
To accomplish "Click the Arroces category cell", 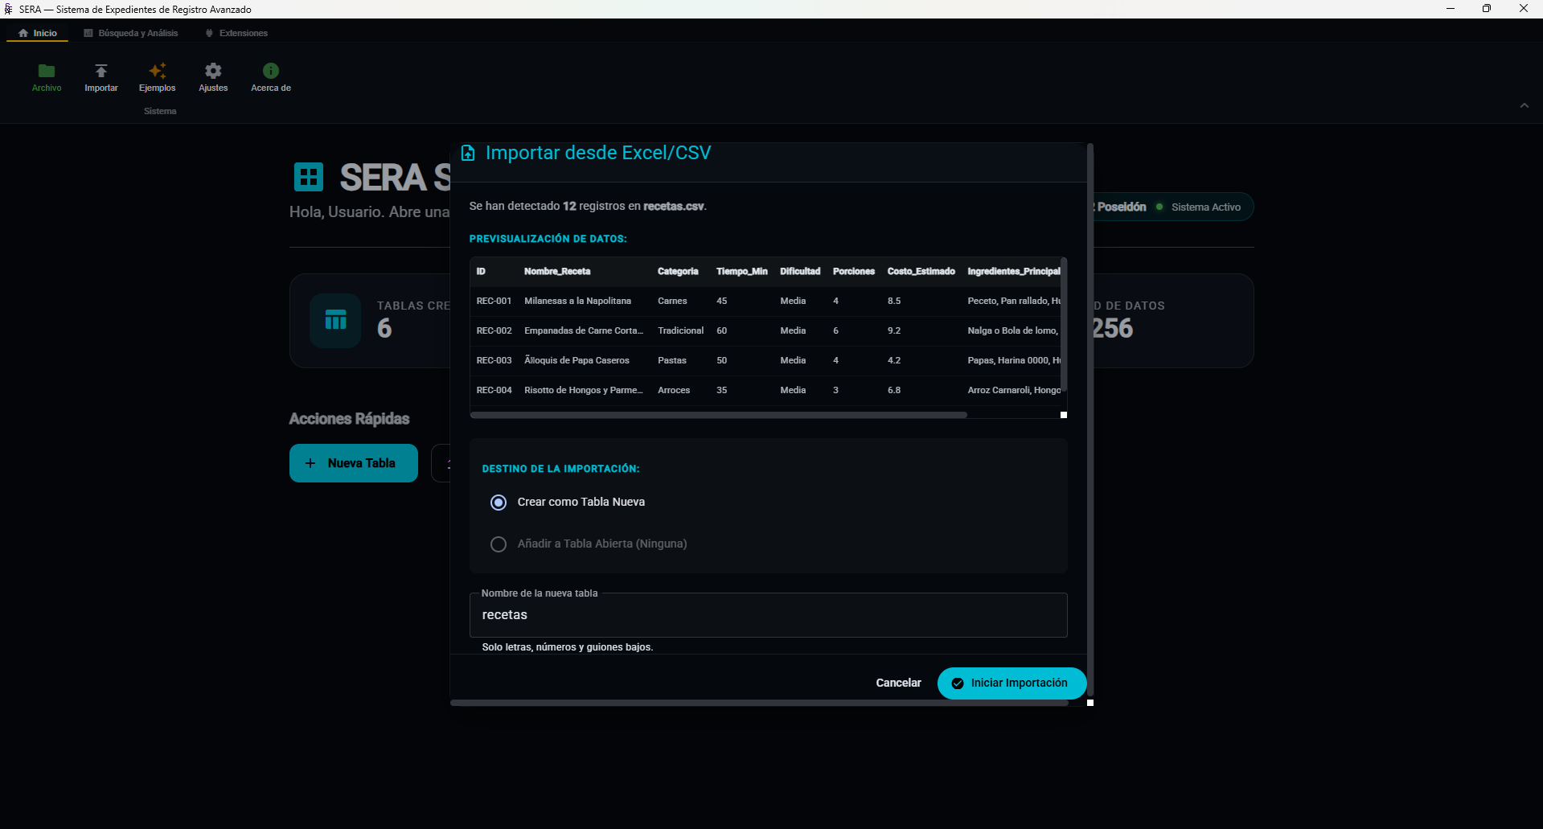I will (674, 391).
